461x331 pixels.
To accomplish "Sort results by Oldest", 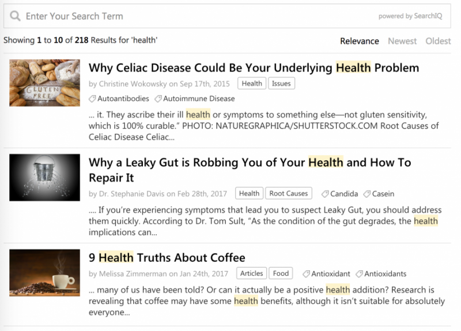I will tap(438, 41).
